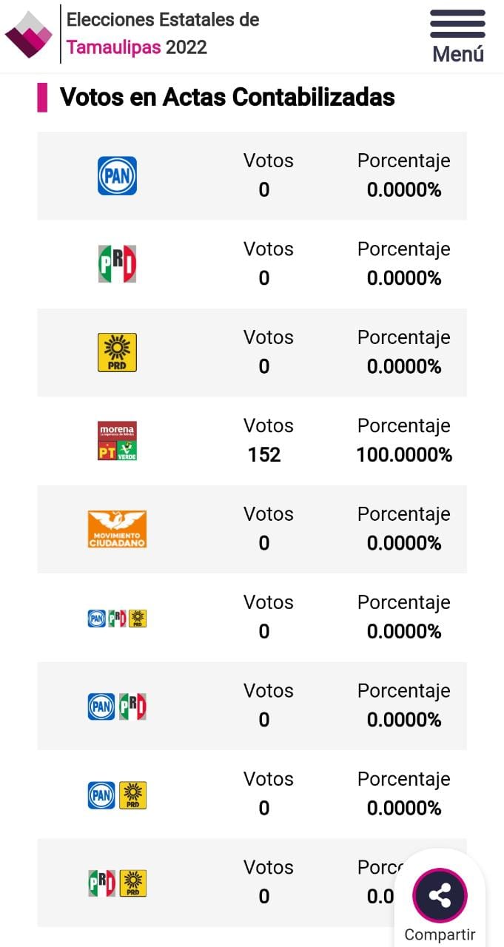Viewport: 504px width, 947px height.
Task: Tap the 152 votes value
Action: (264, 454)
